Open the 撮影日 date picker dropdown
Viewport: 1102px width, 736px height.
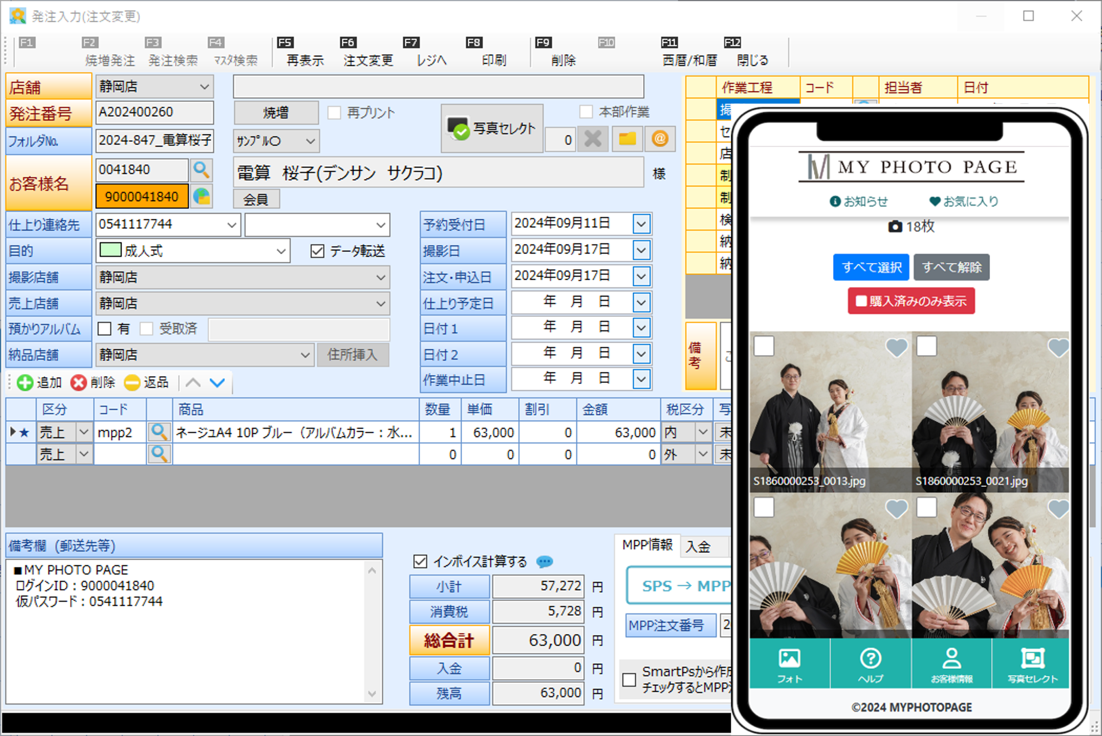tap(641, 250)
